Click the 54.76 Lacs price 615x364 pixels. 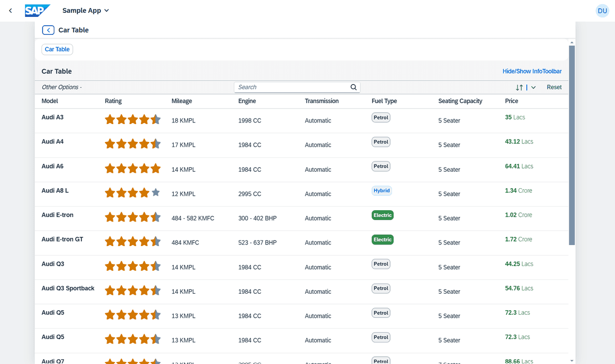coord(519,288)
